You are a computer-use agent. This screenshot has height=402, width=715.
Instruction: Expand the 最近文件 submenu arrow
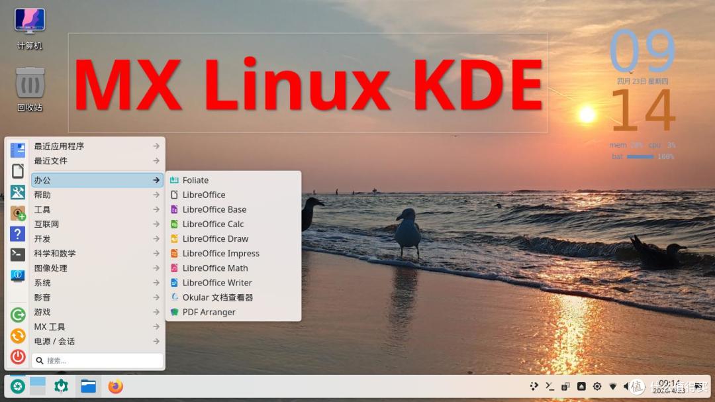pos(156,161)
